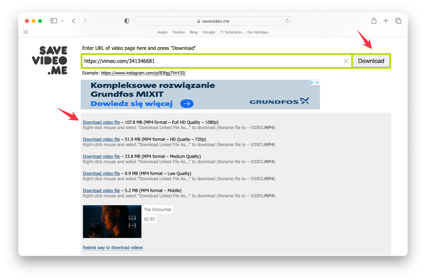Click the 02:55 duration label

[x=149, y=219]
